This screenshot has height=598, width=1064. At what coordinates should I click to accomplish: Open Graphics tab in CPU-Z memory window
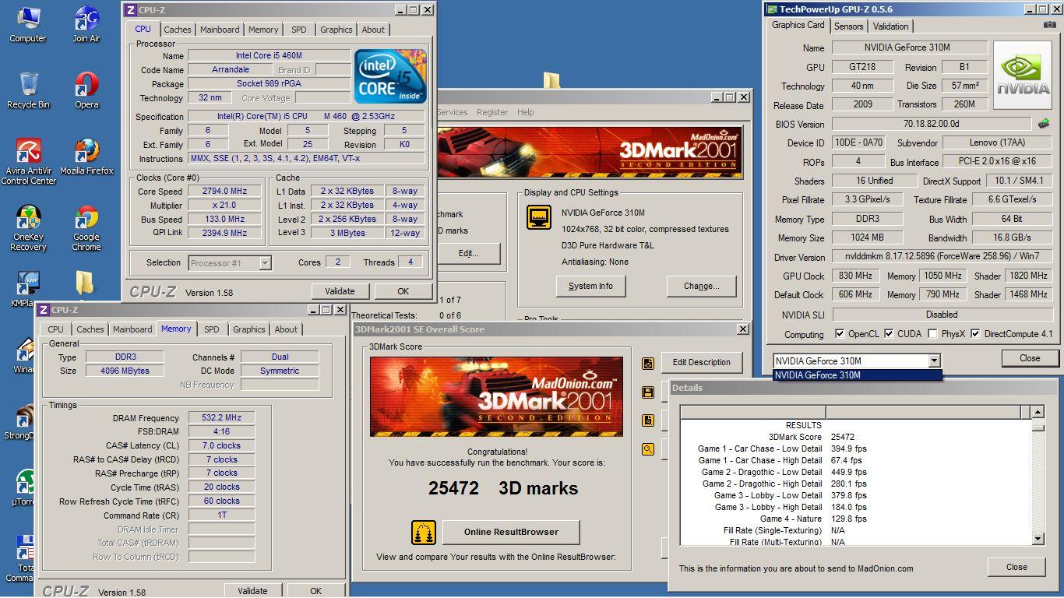tap(249, 329)
